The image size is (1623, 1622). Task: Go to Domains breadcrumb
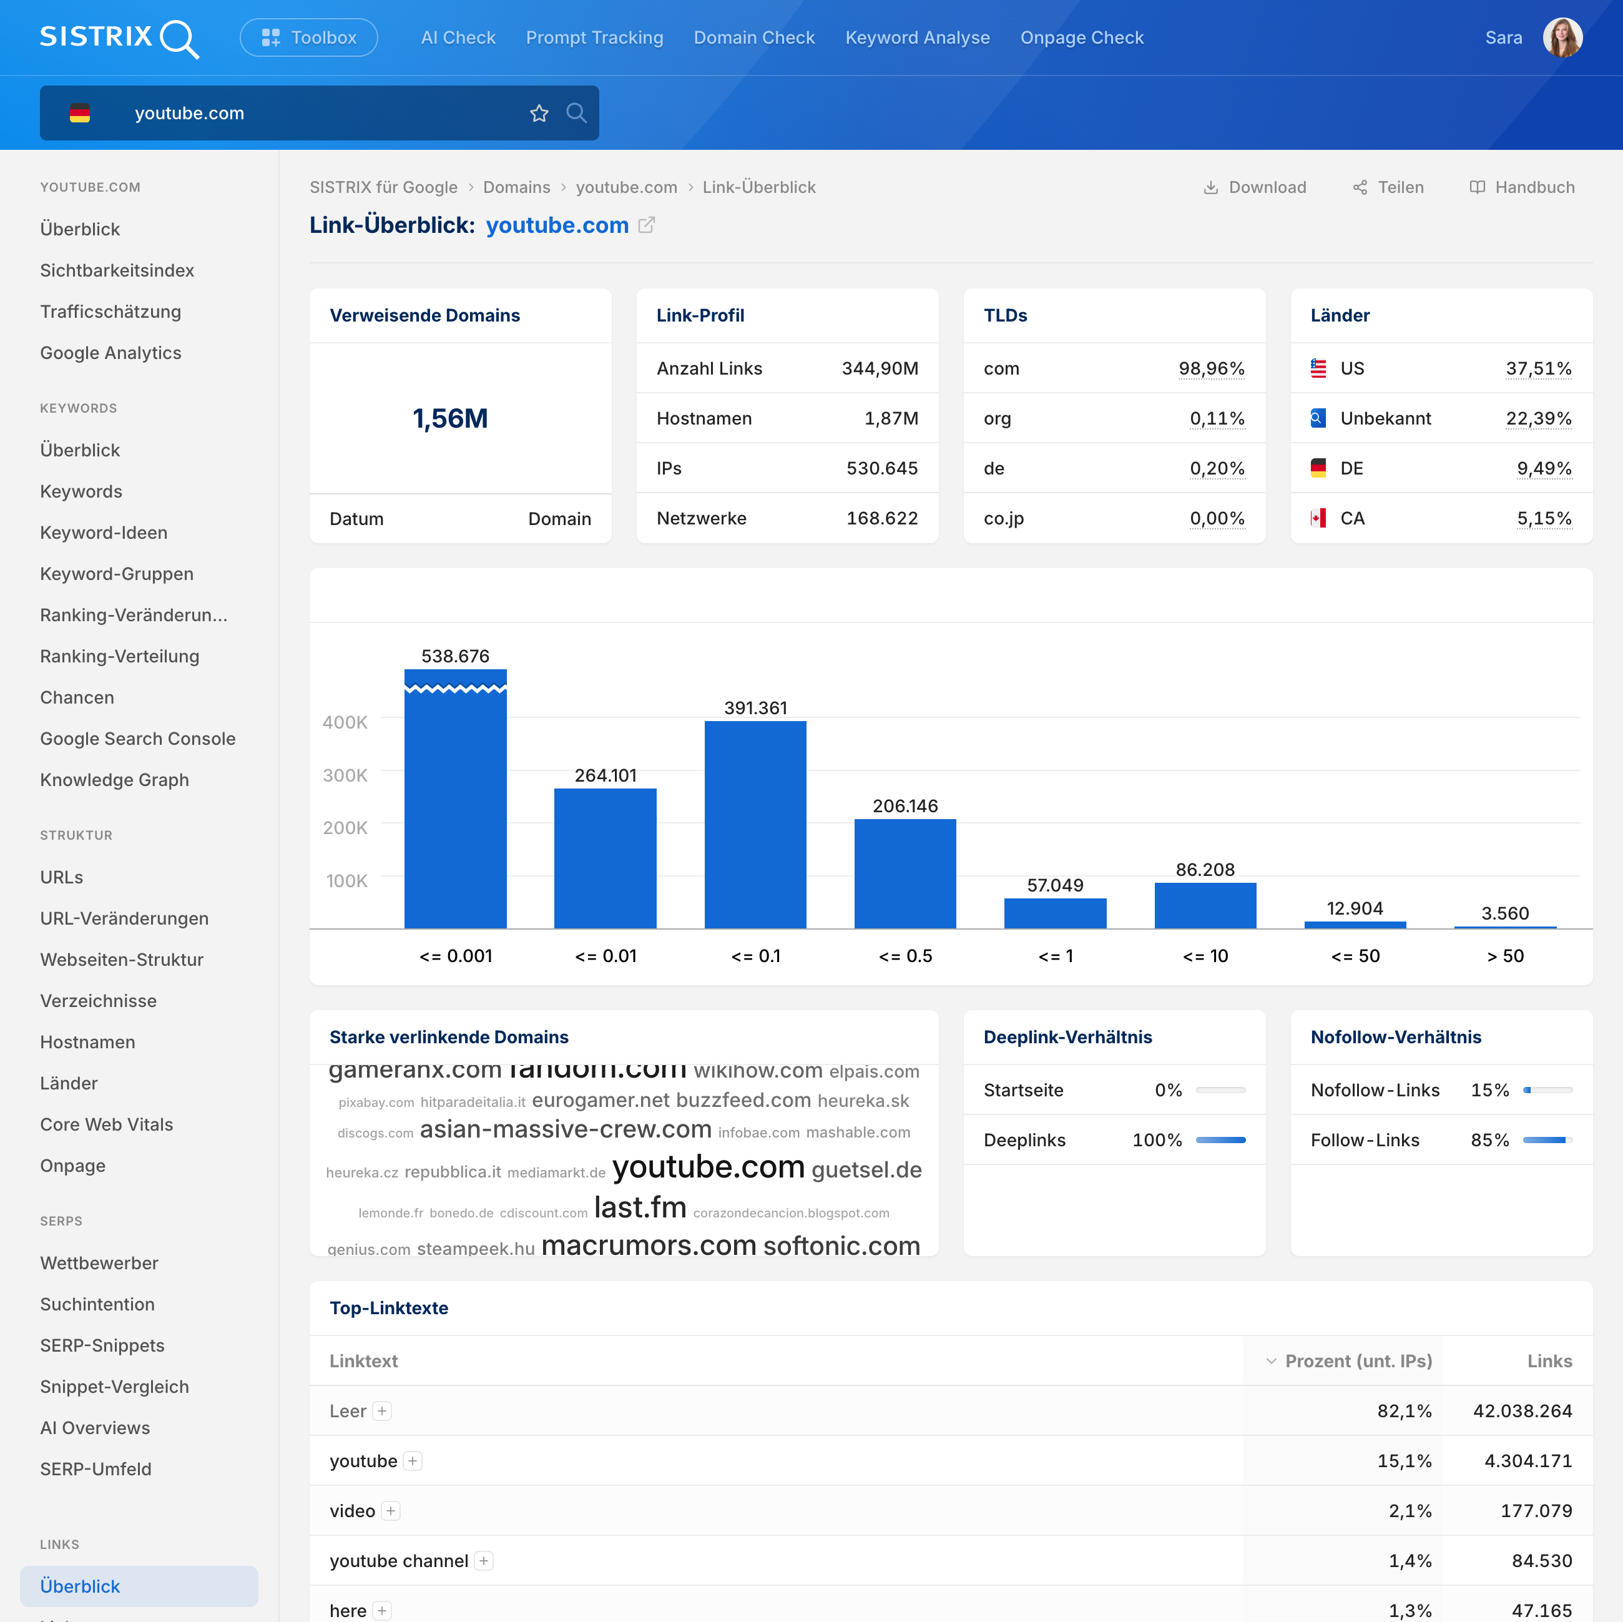point(517,187)
